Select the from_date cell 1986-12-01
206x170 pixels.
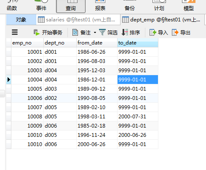point(97,80)
